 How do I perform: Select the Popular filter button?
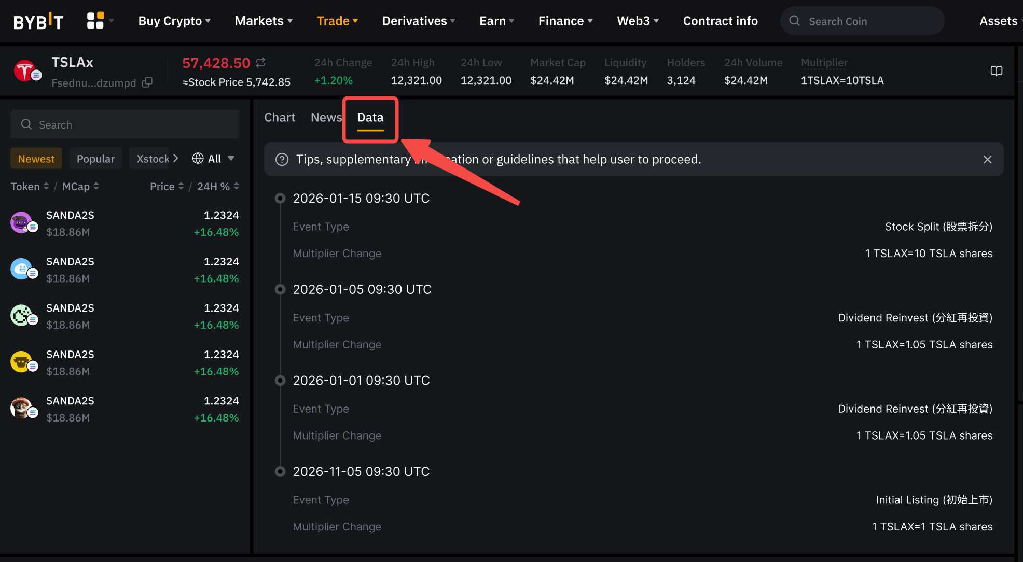click(x=95, y=159)
